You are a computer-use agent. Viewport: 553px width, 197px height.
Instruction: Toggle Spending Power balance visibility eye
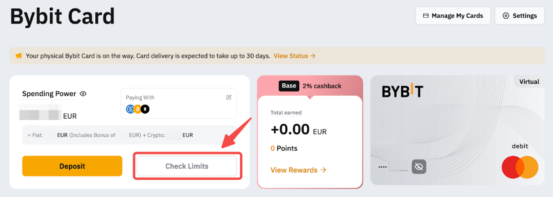[83, 94]
